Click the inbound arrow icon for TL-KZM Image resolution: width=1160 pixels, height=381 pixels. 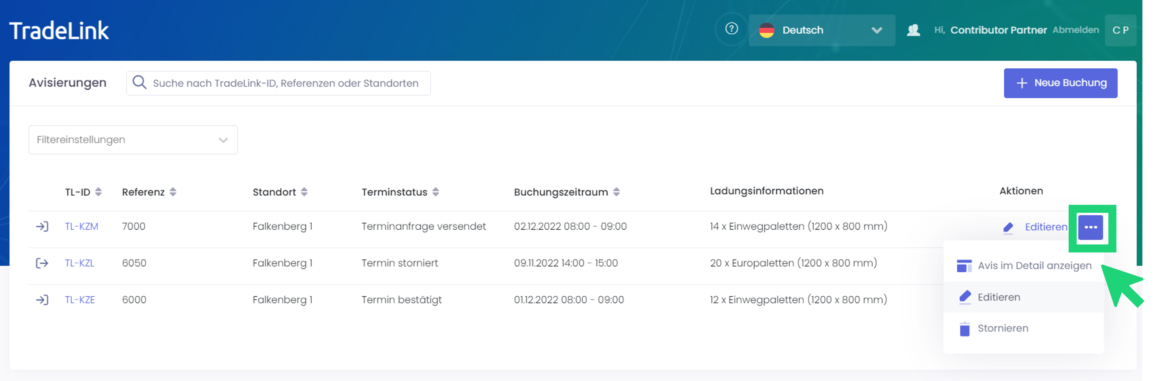point(42,227)
